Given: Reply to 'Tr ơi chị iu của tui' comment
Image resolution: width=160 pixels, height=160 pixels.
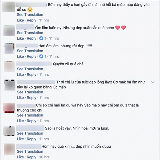Looking at the screenshot, I should pyautogui.click(x=31, y=98).
